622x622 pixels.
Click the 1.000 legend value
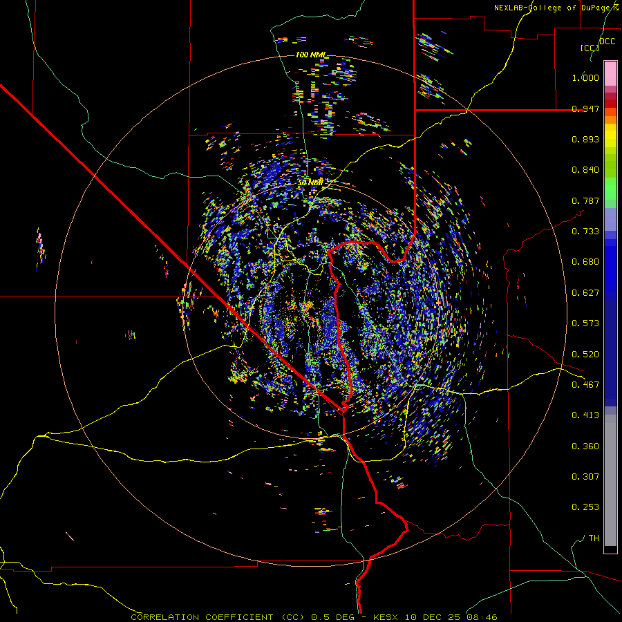pyautogui.click(x=585, y=77)
